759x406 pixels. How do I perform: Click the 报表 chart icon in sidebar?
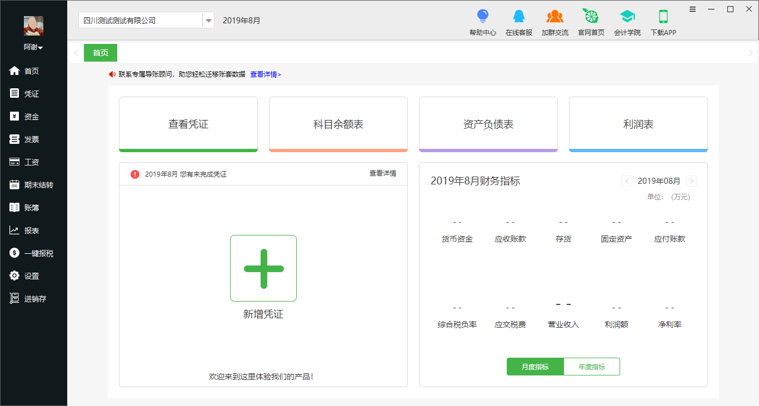(x=14, y=230)
